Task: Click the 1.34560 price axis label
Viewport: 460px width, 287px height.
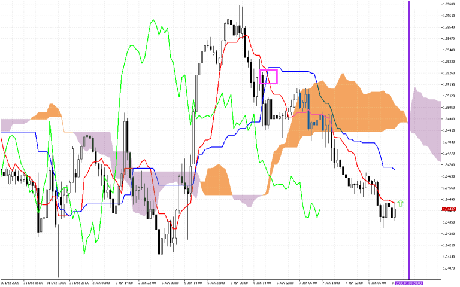Action: [x=449, y=188]
